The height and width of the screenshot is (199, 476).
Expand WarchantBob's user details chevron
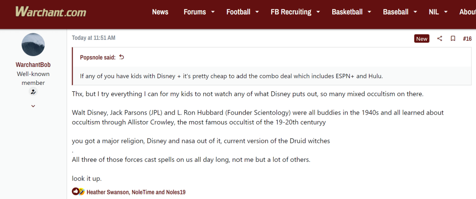point(33,106)
